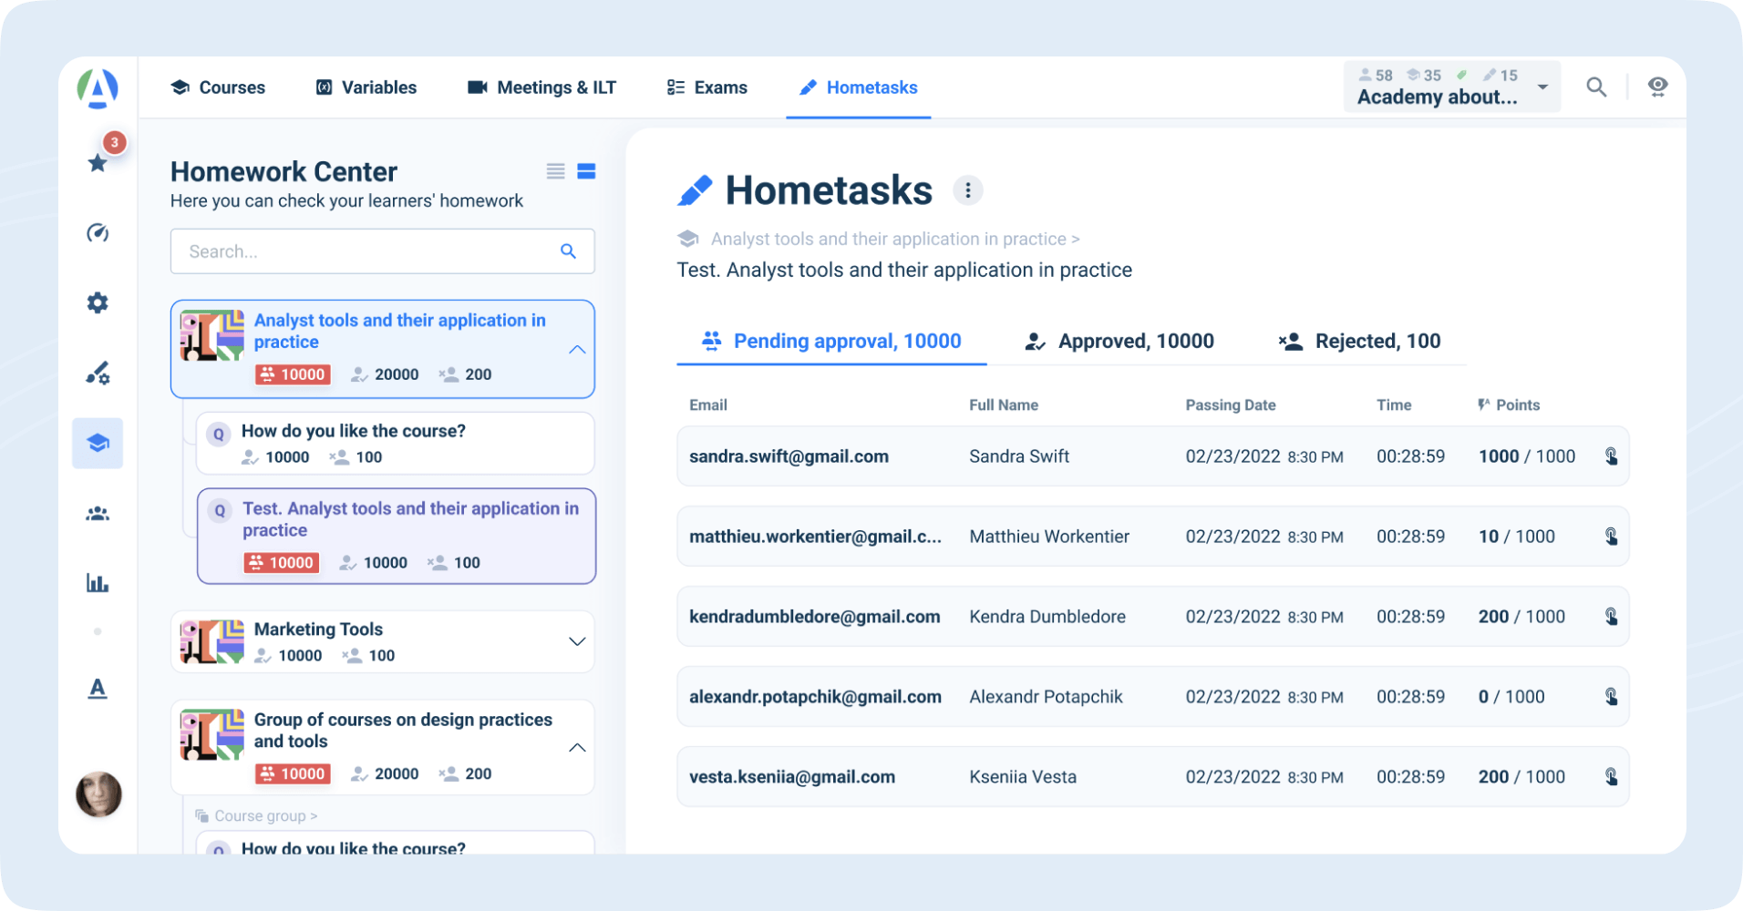Open the Exams tab
Screen dimensions: 1743x911
[706, 87]
